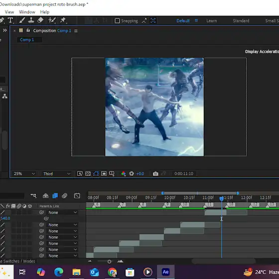Click the After Effects taskbar icon
Screen dimensions: 279x279
(x=165, y=272)
